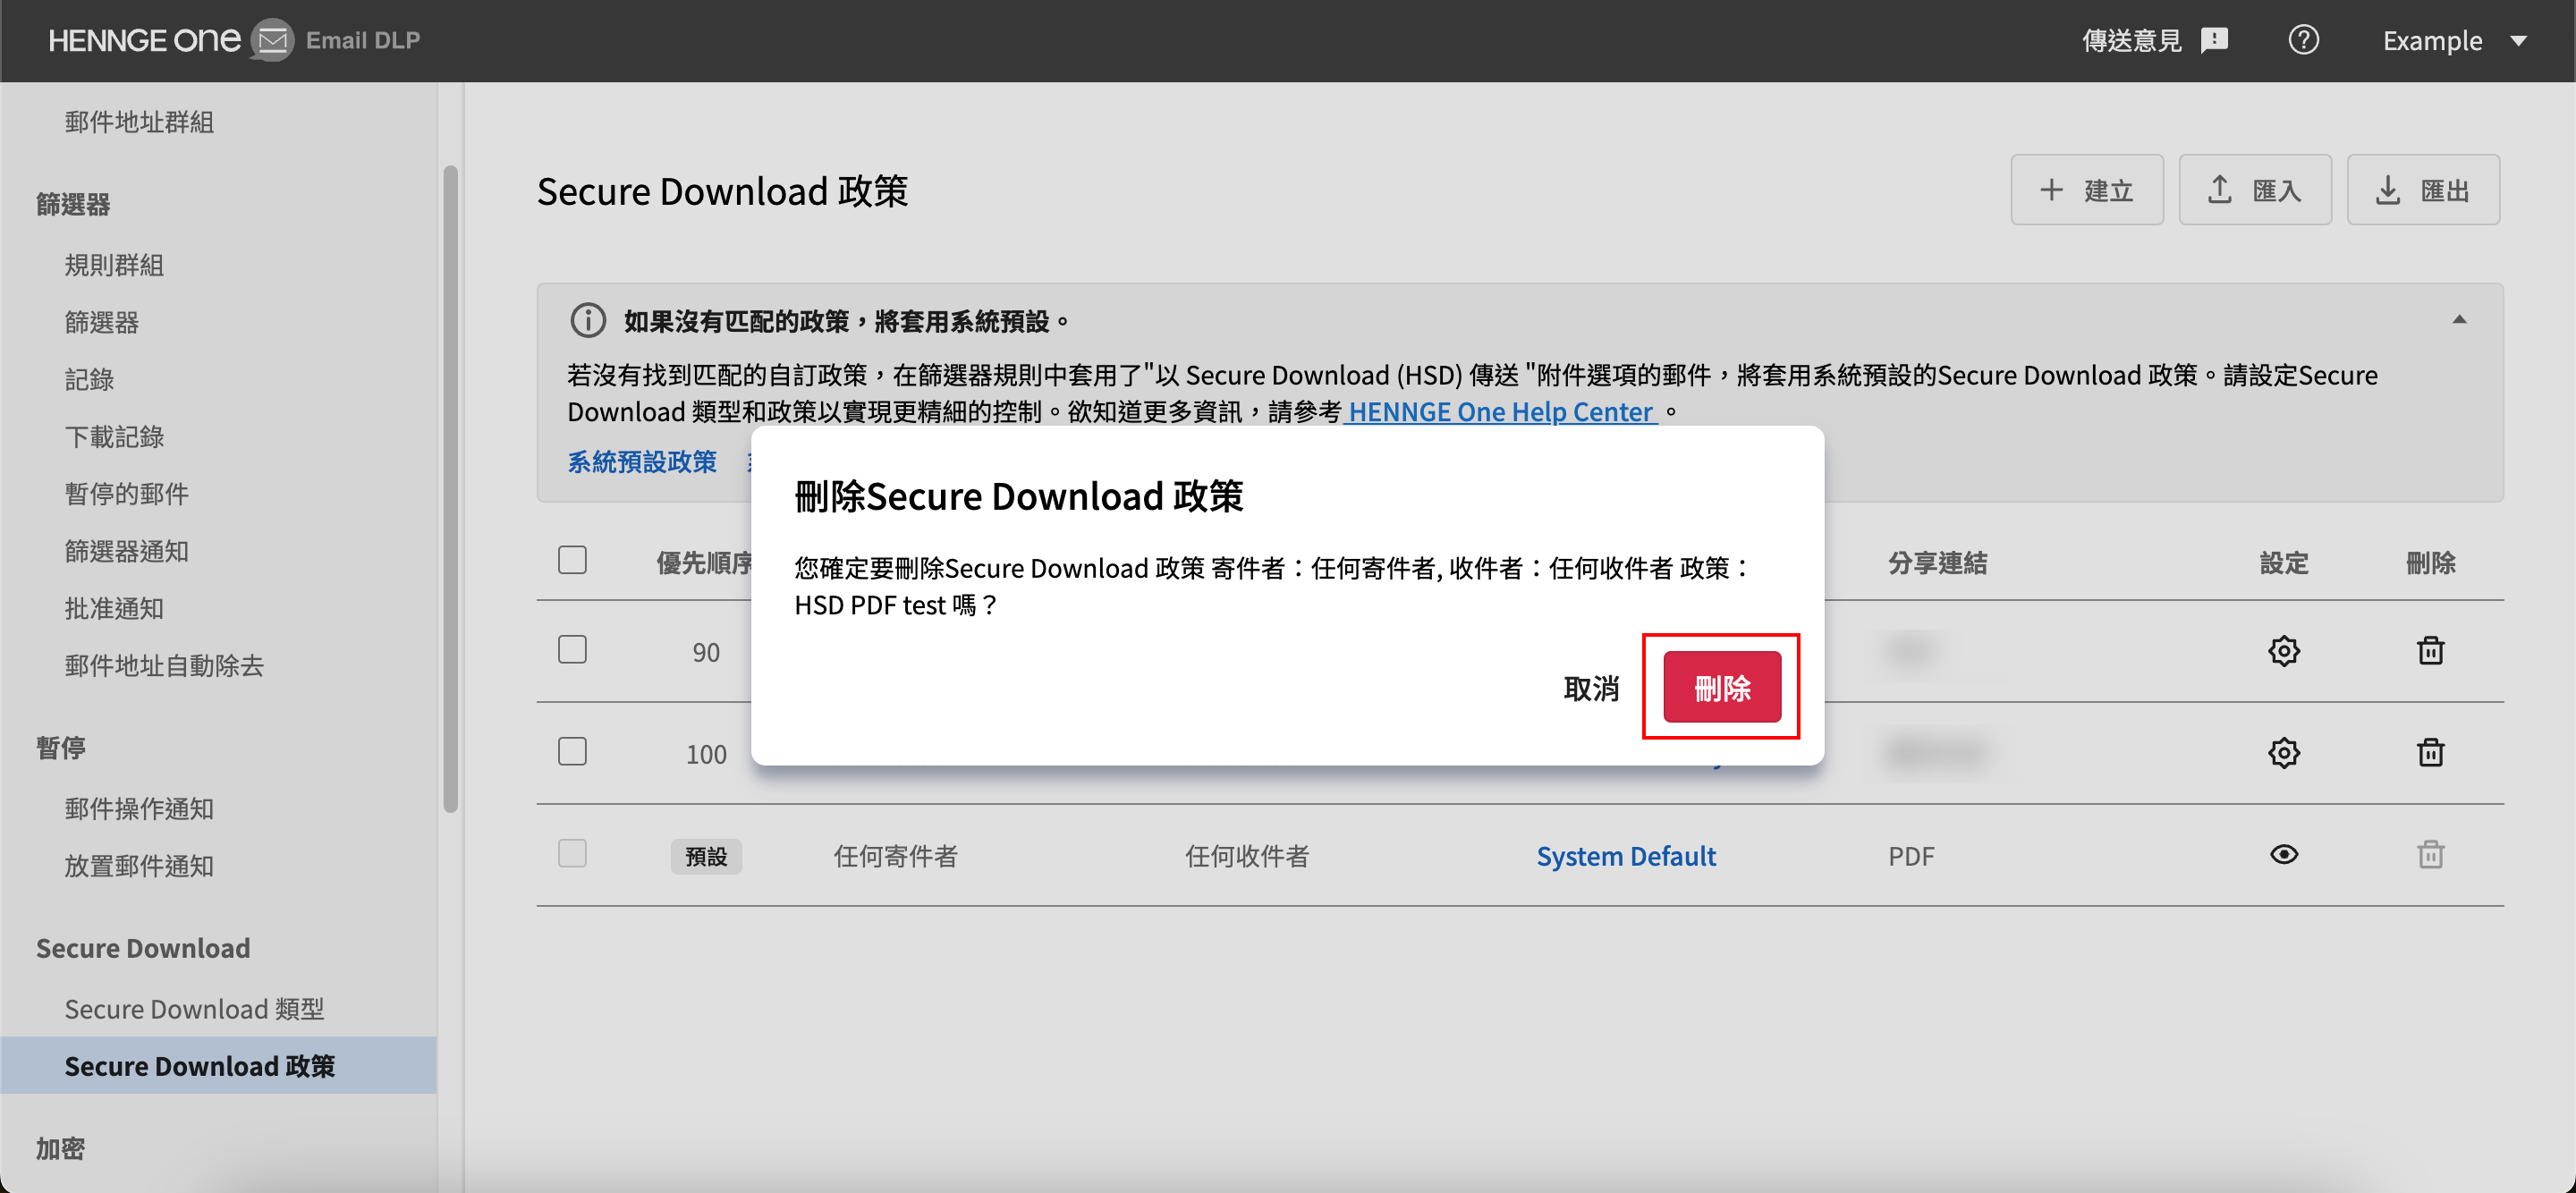The image size is (2576, 1193).
Task: Click the 匯出 export button
Action: (2422, 189)
